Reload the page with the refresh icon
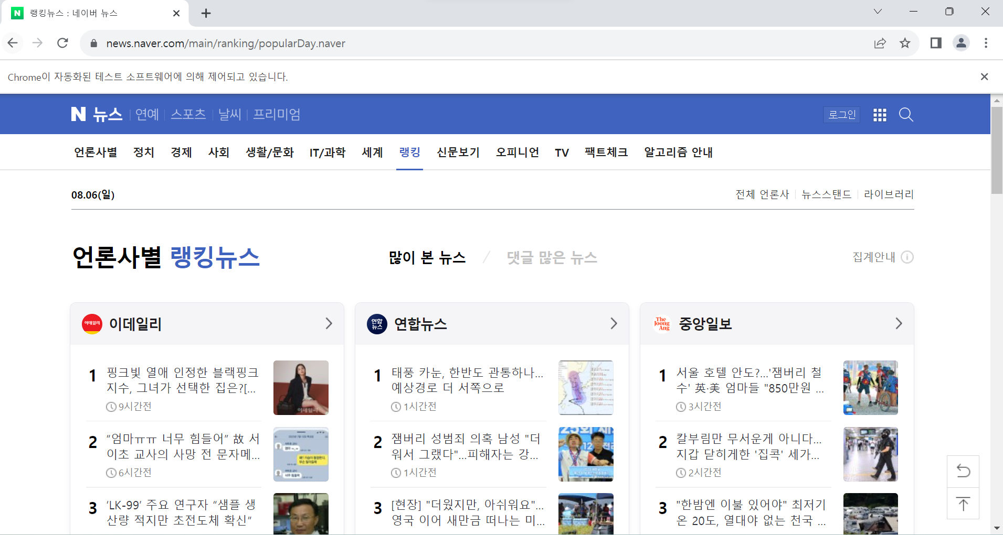The height and width of the screenshot is (535, 1003). 62,43
